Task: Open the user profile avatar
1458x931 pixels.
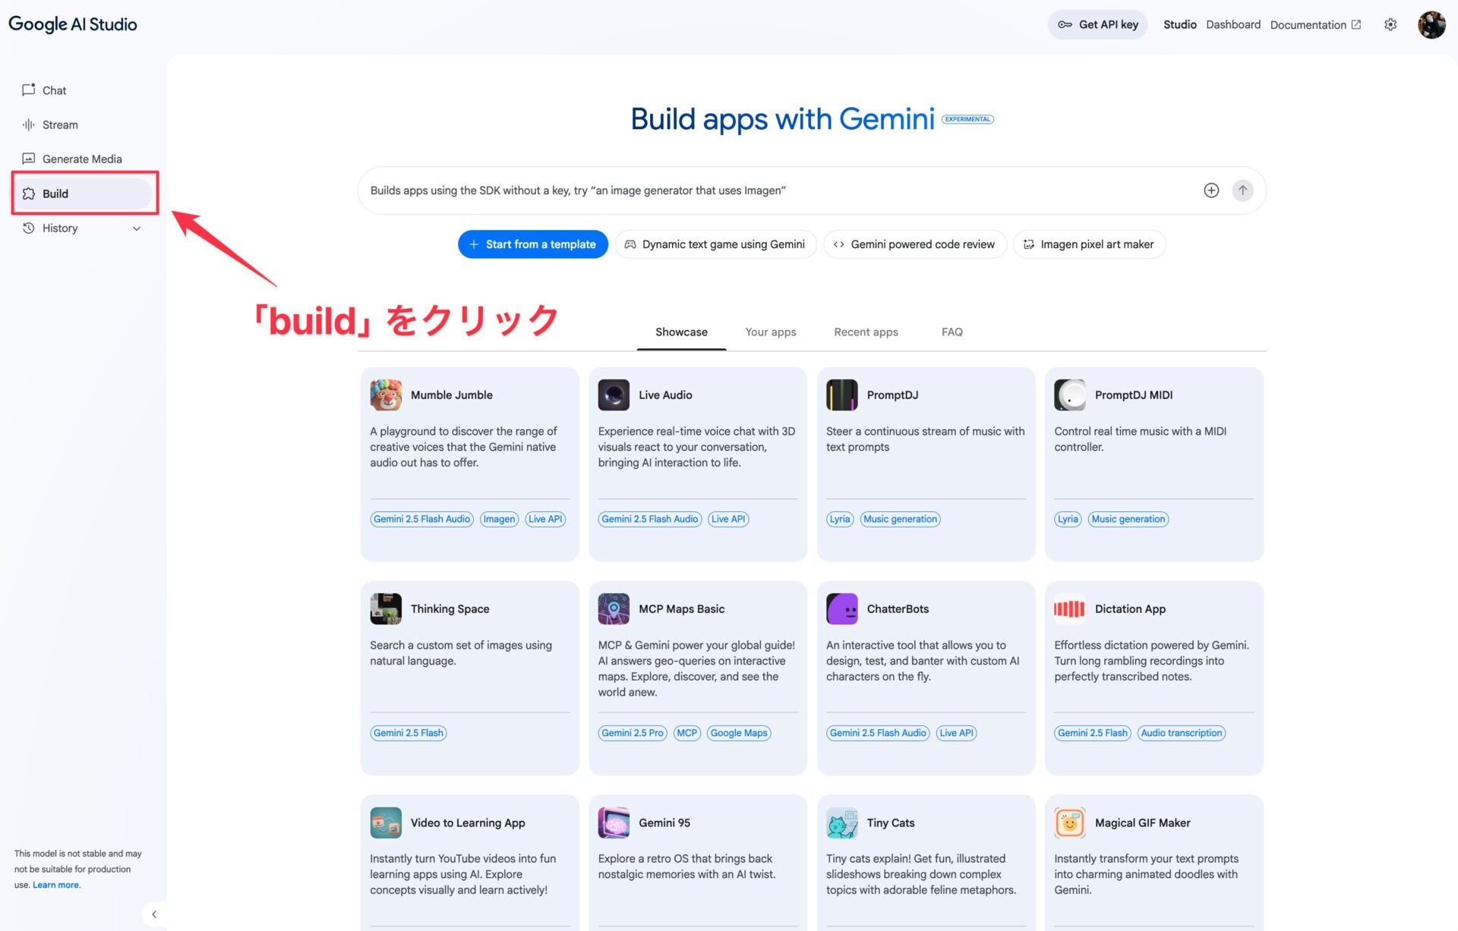Action: point(1431,24)
